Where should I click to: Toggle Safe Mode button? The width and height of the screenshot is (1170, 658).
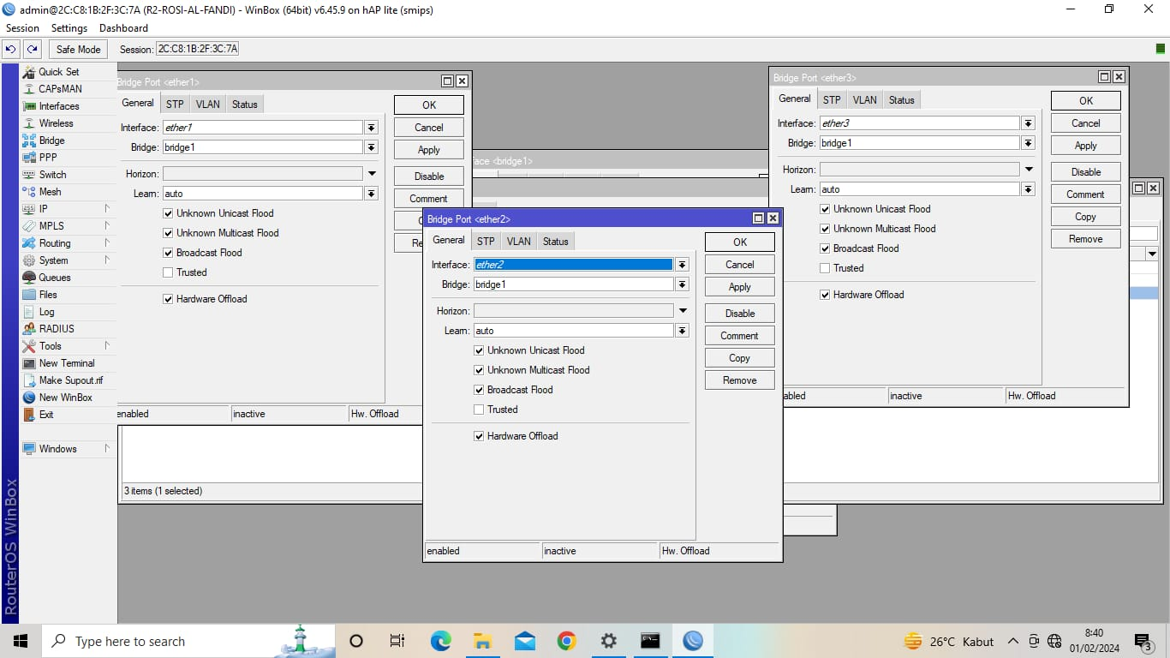tap(79, 50)
